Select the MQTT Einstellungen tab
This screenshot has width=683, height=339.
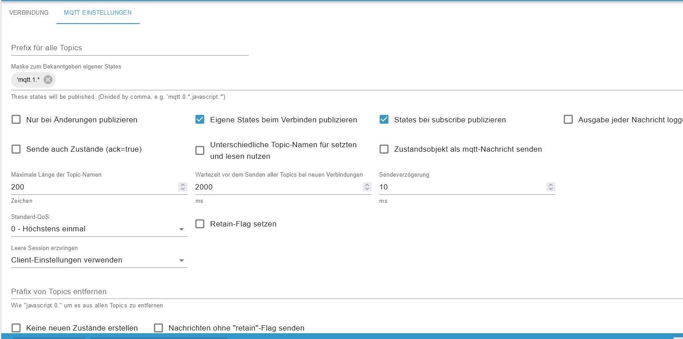pyautogui.click(x=98, y=12)
